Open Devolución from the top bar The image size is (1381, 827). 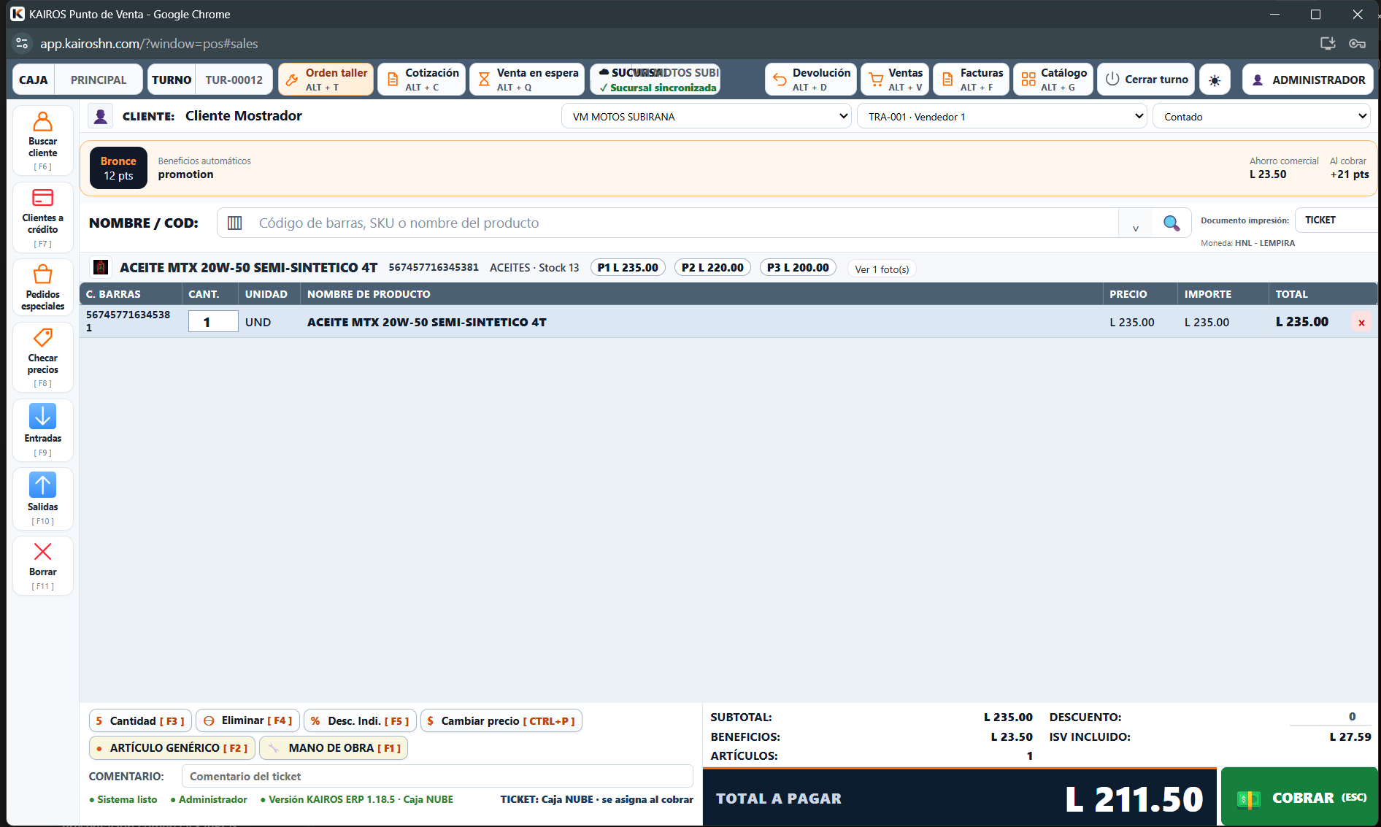coord(811,80)
